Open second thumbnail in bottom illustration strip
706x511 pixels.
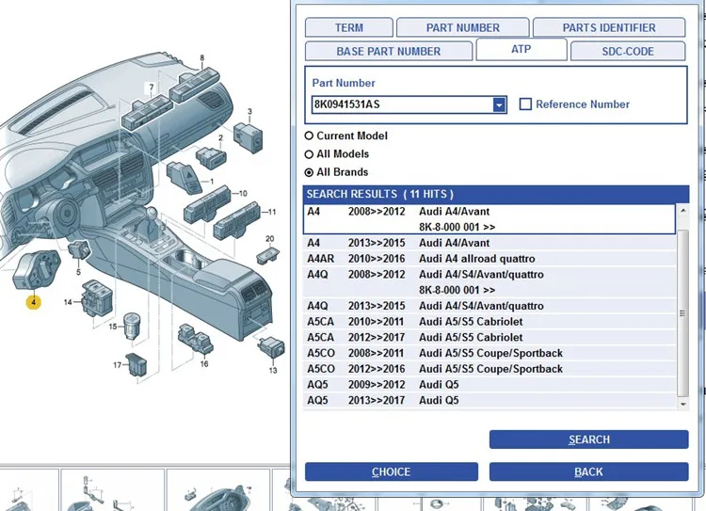click(113, 490)
